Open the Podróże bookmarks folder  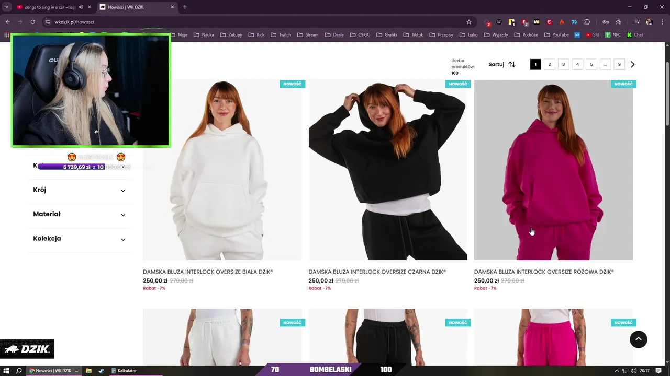(x=526, y=35)
